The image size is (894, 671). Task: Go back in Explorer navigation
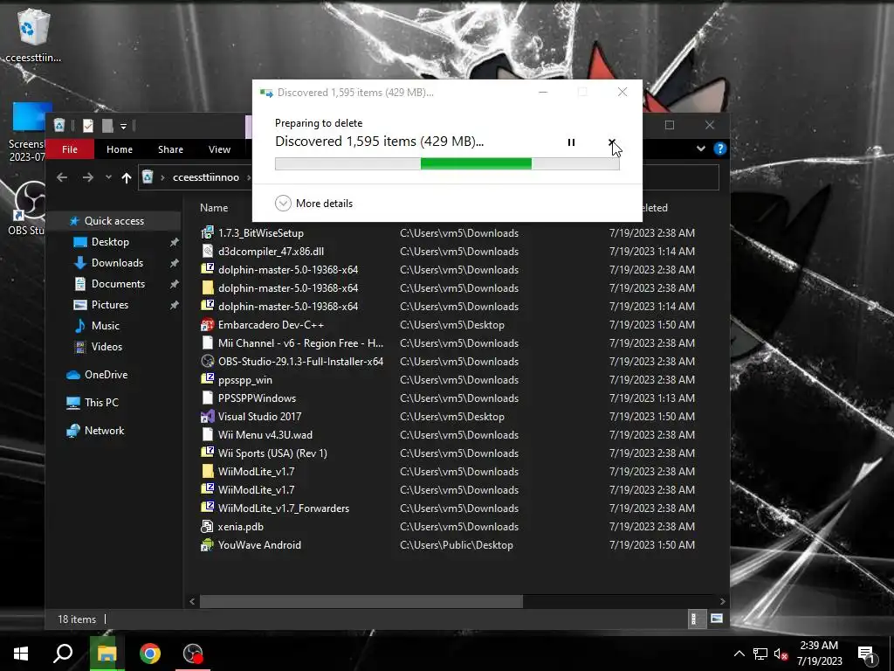62,177
